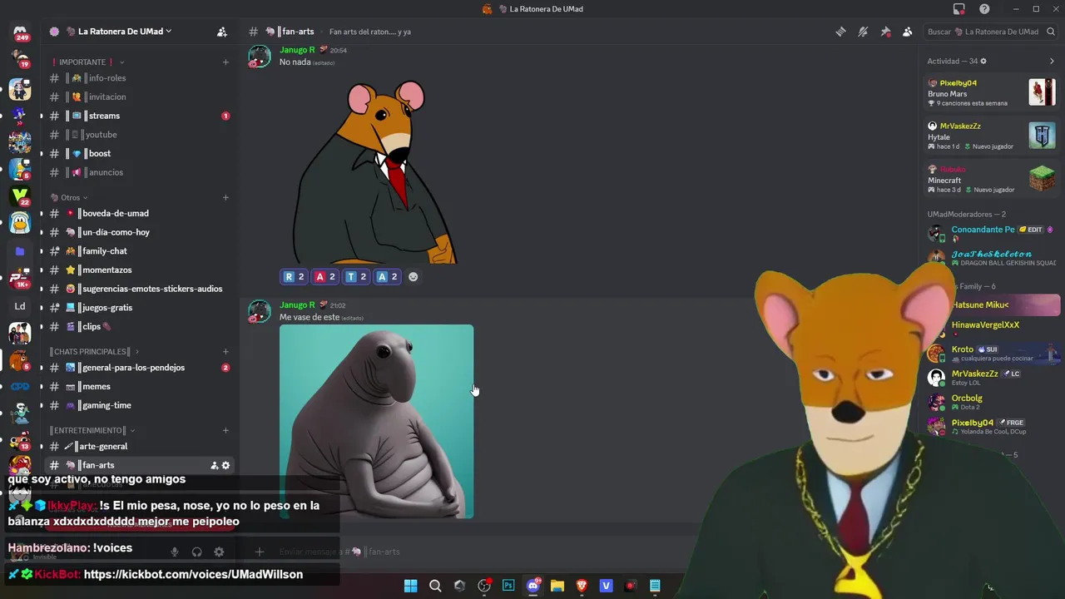Click the T letter reaction
1065x599 pixels.
click(x=356, y=277)
